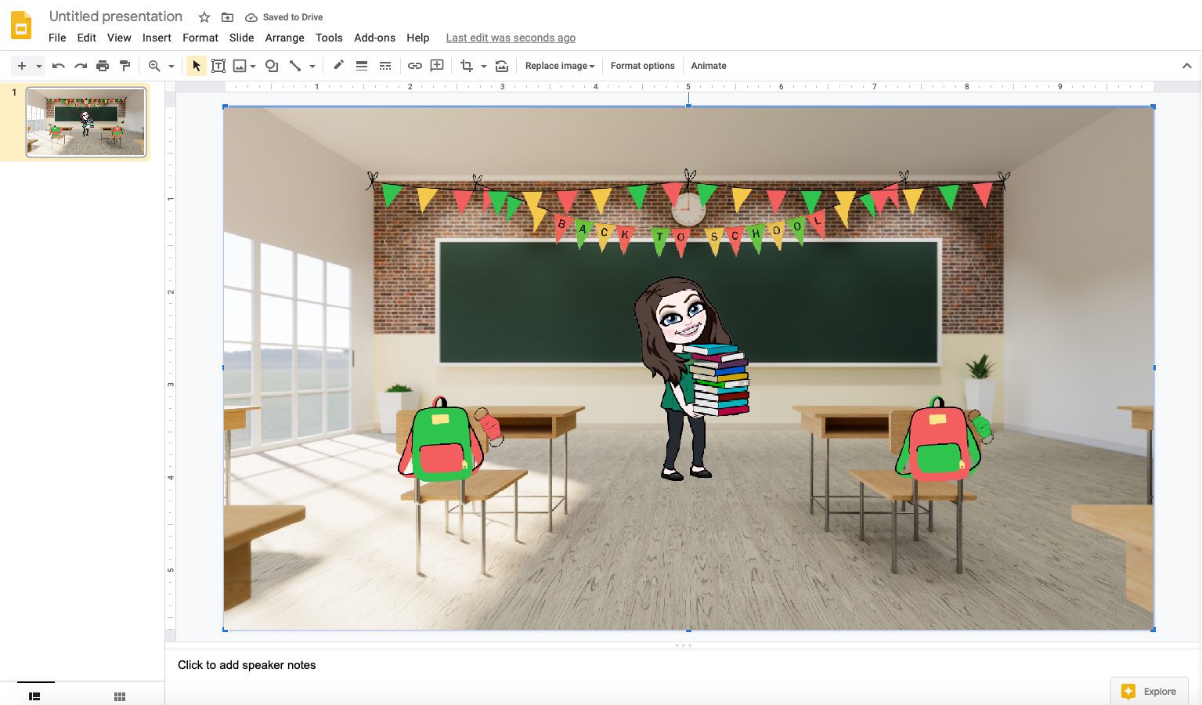The image size is (1202, 705).
Task: Select the Line tool
Action: [296, 66]
